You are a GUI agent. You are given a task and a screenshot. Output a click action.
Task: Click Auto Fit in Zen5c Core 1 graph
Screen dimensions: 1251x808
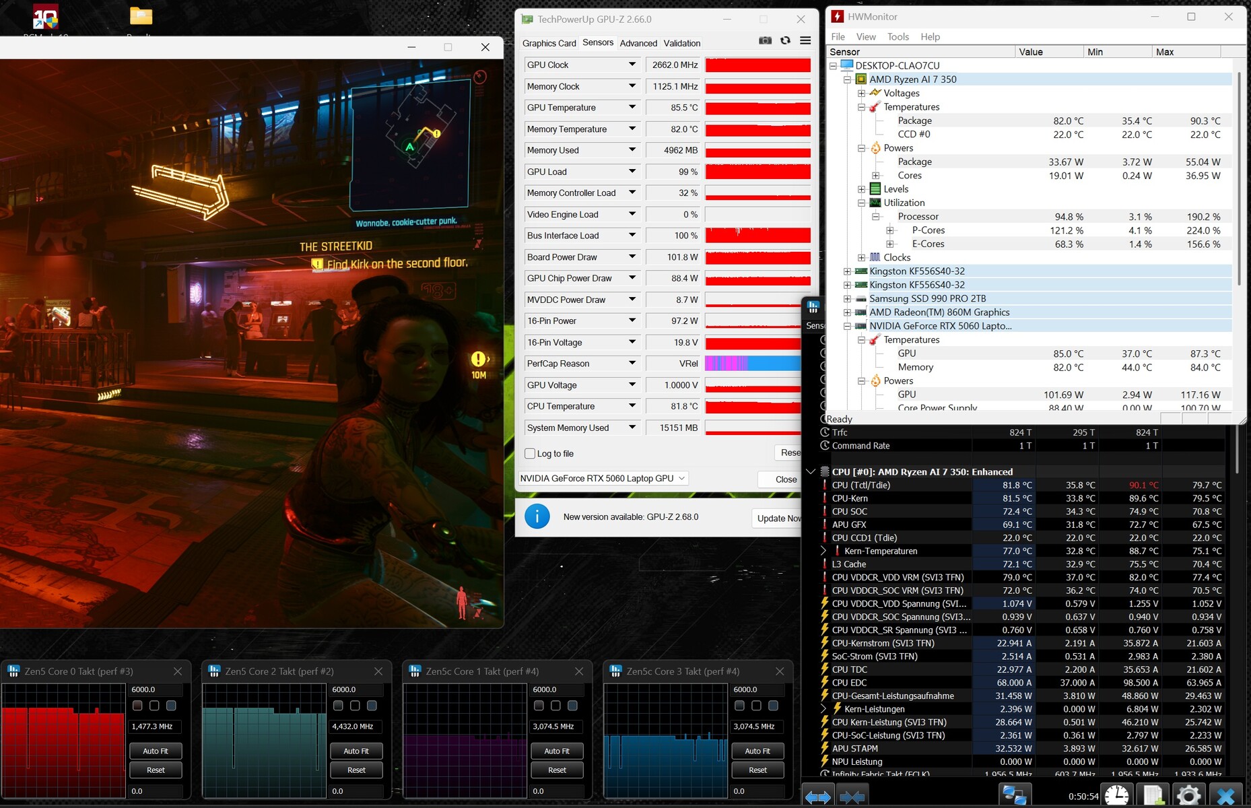click(x=557, y=751)
